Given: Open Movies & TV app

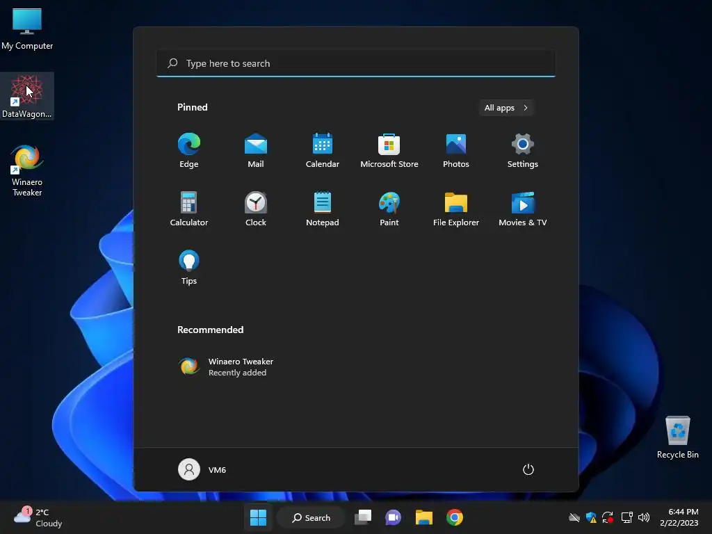Looking at the screenshot, I should pos(523,209).
